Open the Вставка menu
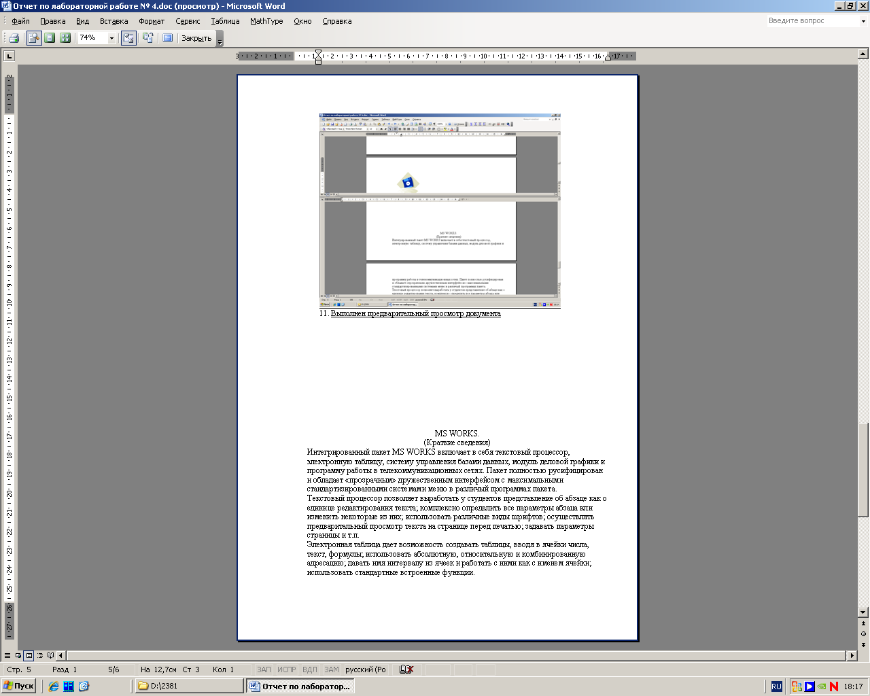 pos(114,21)
